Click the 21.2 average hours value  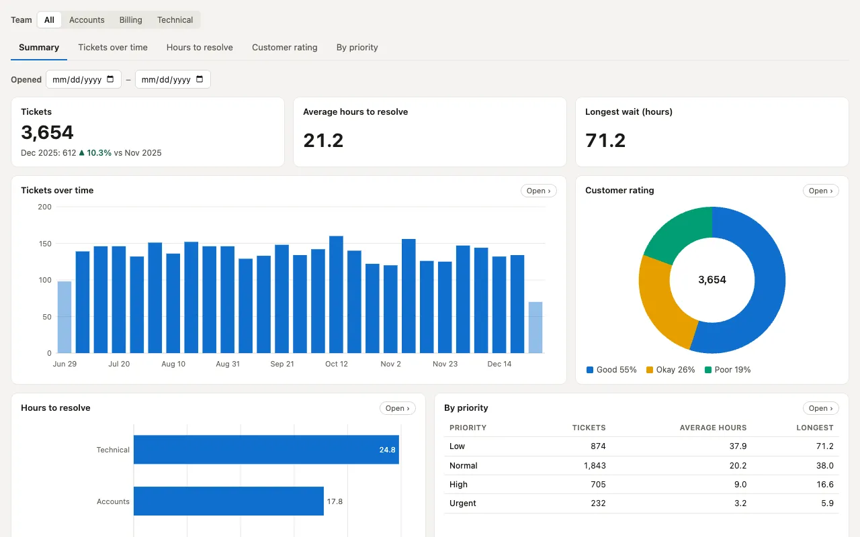click(323, 140)
